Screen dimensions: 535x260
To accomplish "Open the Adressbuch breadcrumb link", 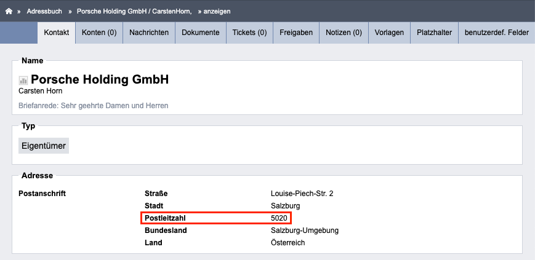I will (44, 11).
